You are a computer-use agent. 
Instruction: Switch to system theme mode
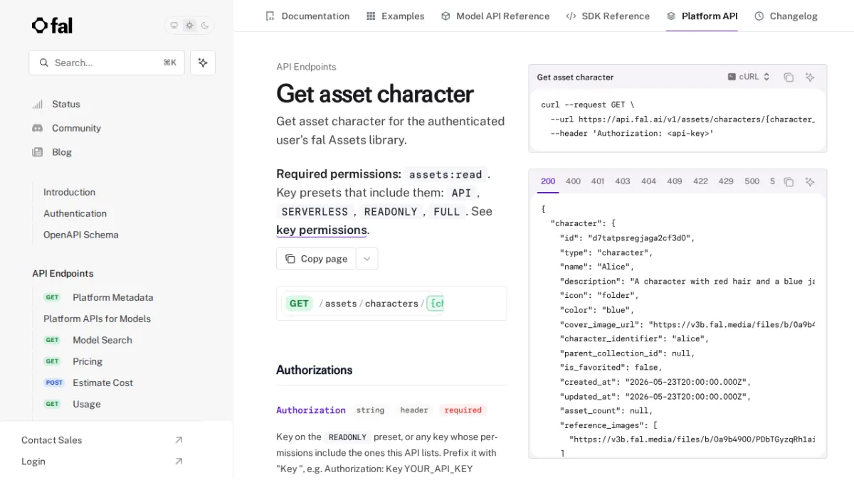174,26
